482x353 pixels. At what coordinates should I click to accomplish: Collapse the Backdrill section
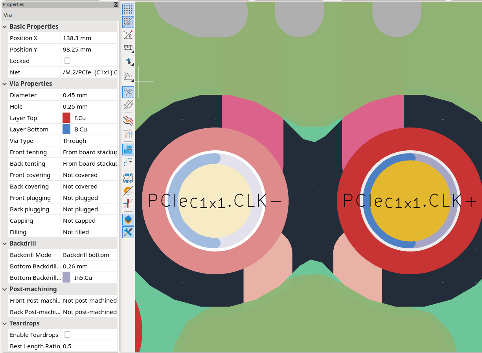click(5, 244)
